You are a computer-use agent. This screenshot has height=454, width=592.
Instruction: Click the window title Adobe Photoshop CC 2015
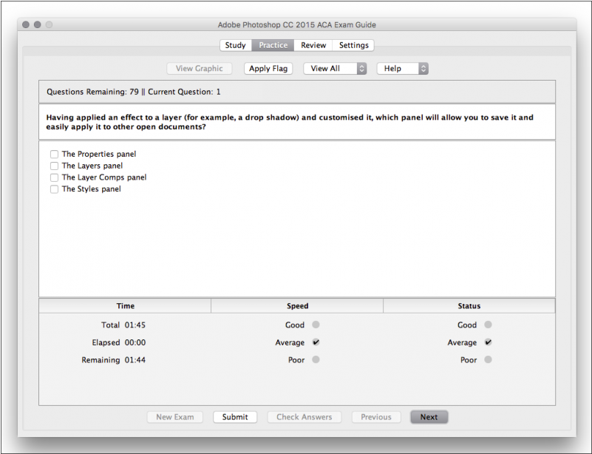297,25
